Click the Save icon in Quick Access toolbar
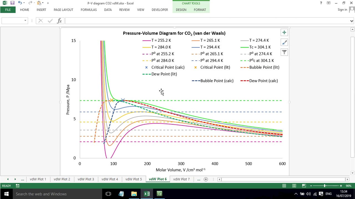The width and height of the screenshot is (355, 199). (12, 3)
